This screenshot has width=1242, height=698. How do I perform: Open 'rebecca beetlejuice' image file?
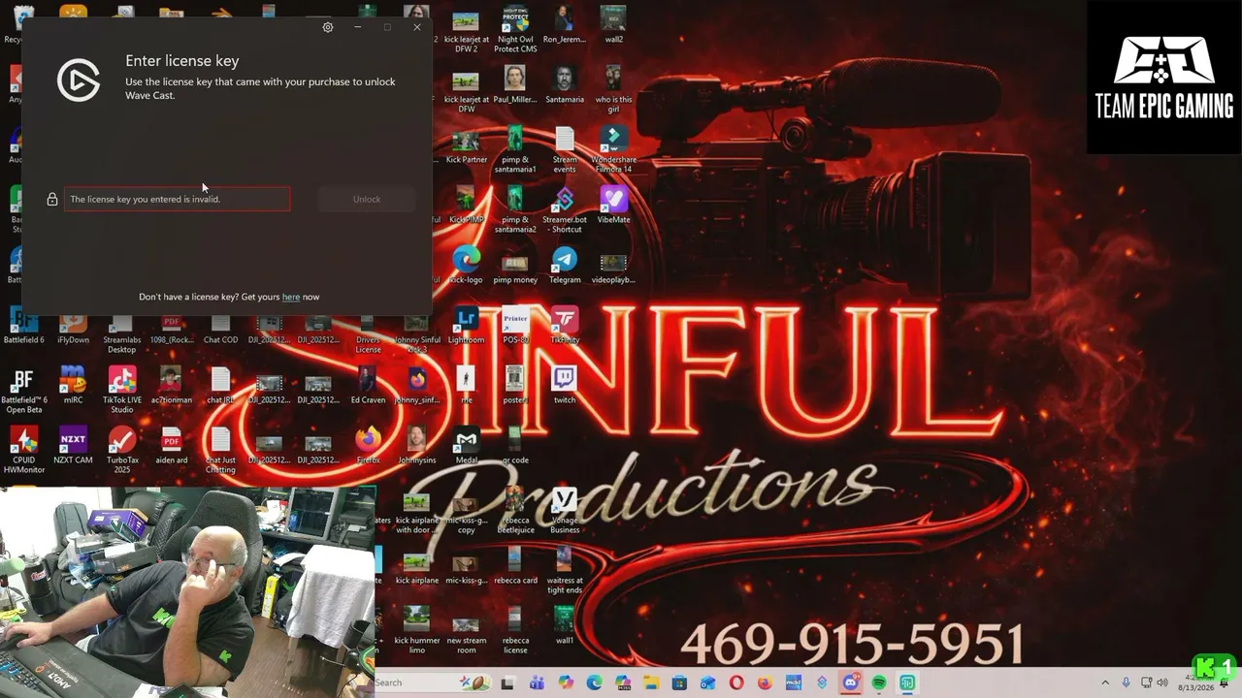click(515, 511)
